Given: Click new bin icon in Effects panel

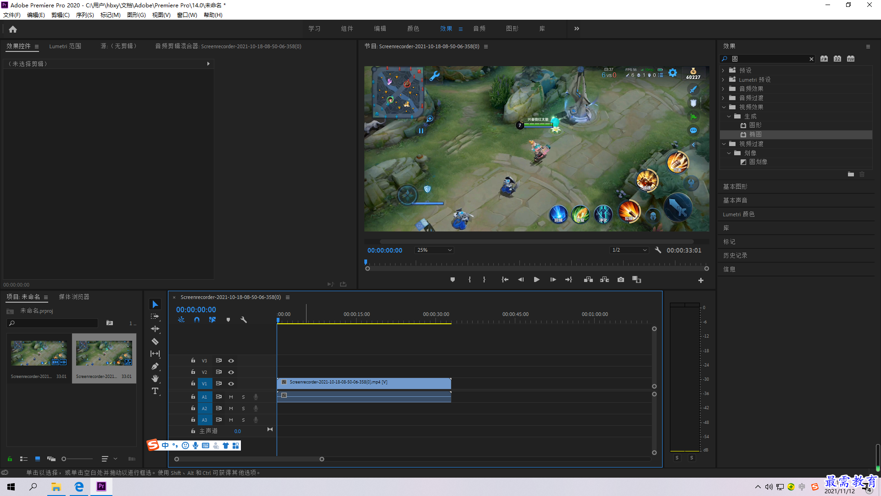Looking at the screenshot, I should click(x=851, y=175).
